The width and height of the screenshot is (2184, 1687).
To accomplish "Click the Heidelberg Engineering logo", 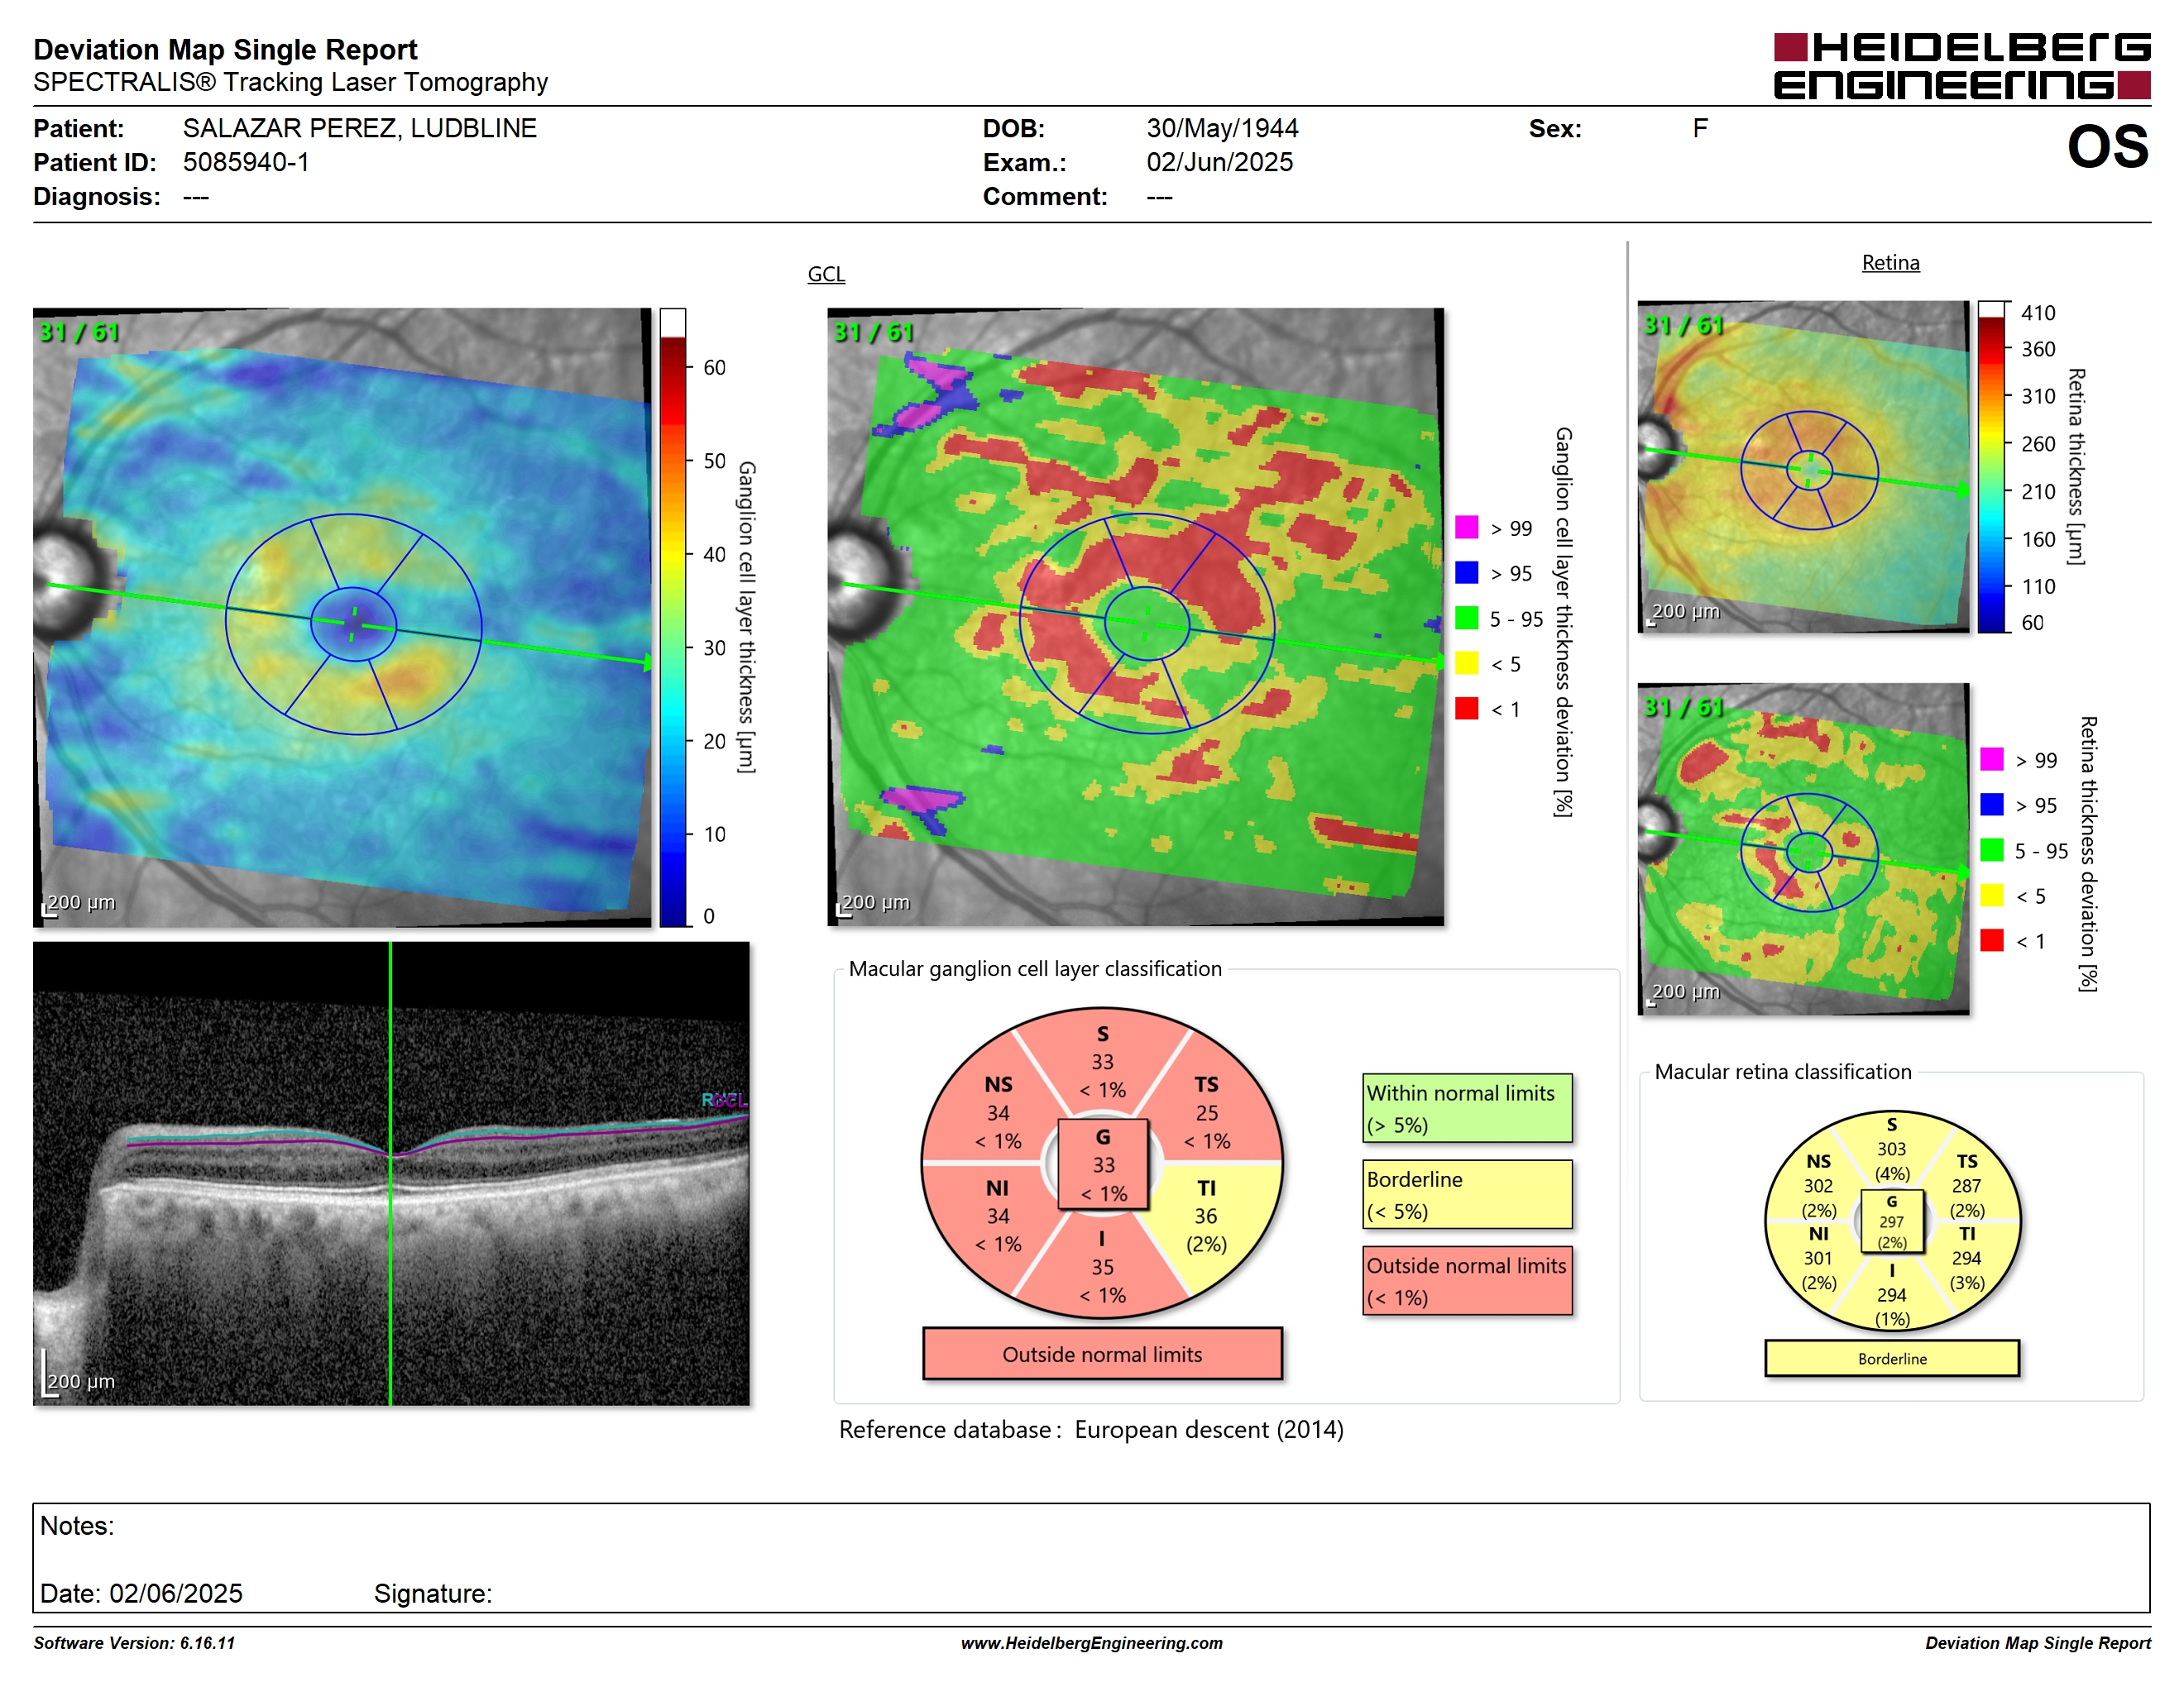I will [1961, 66].
